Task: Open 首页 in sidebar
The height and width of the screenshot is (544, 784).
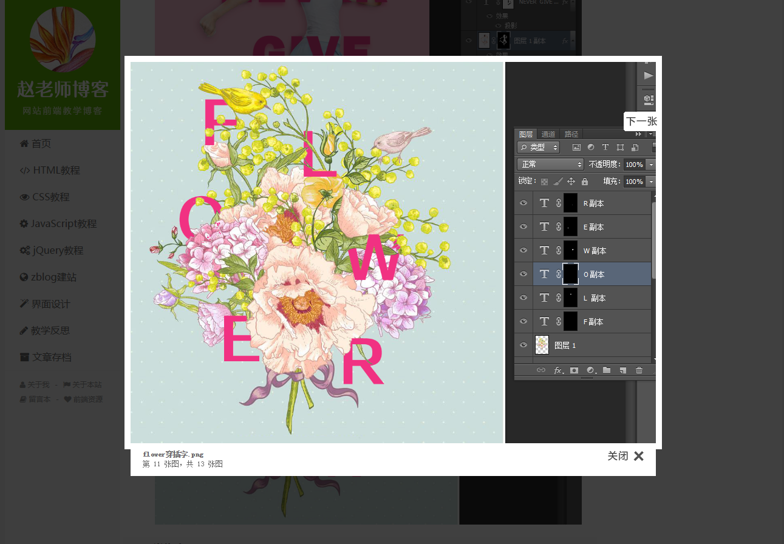Action: click(x=35, y=144)
